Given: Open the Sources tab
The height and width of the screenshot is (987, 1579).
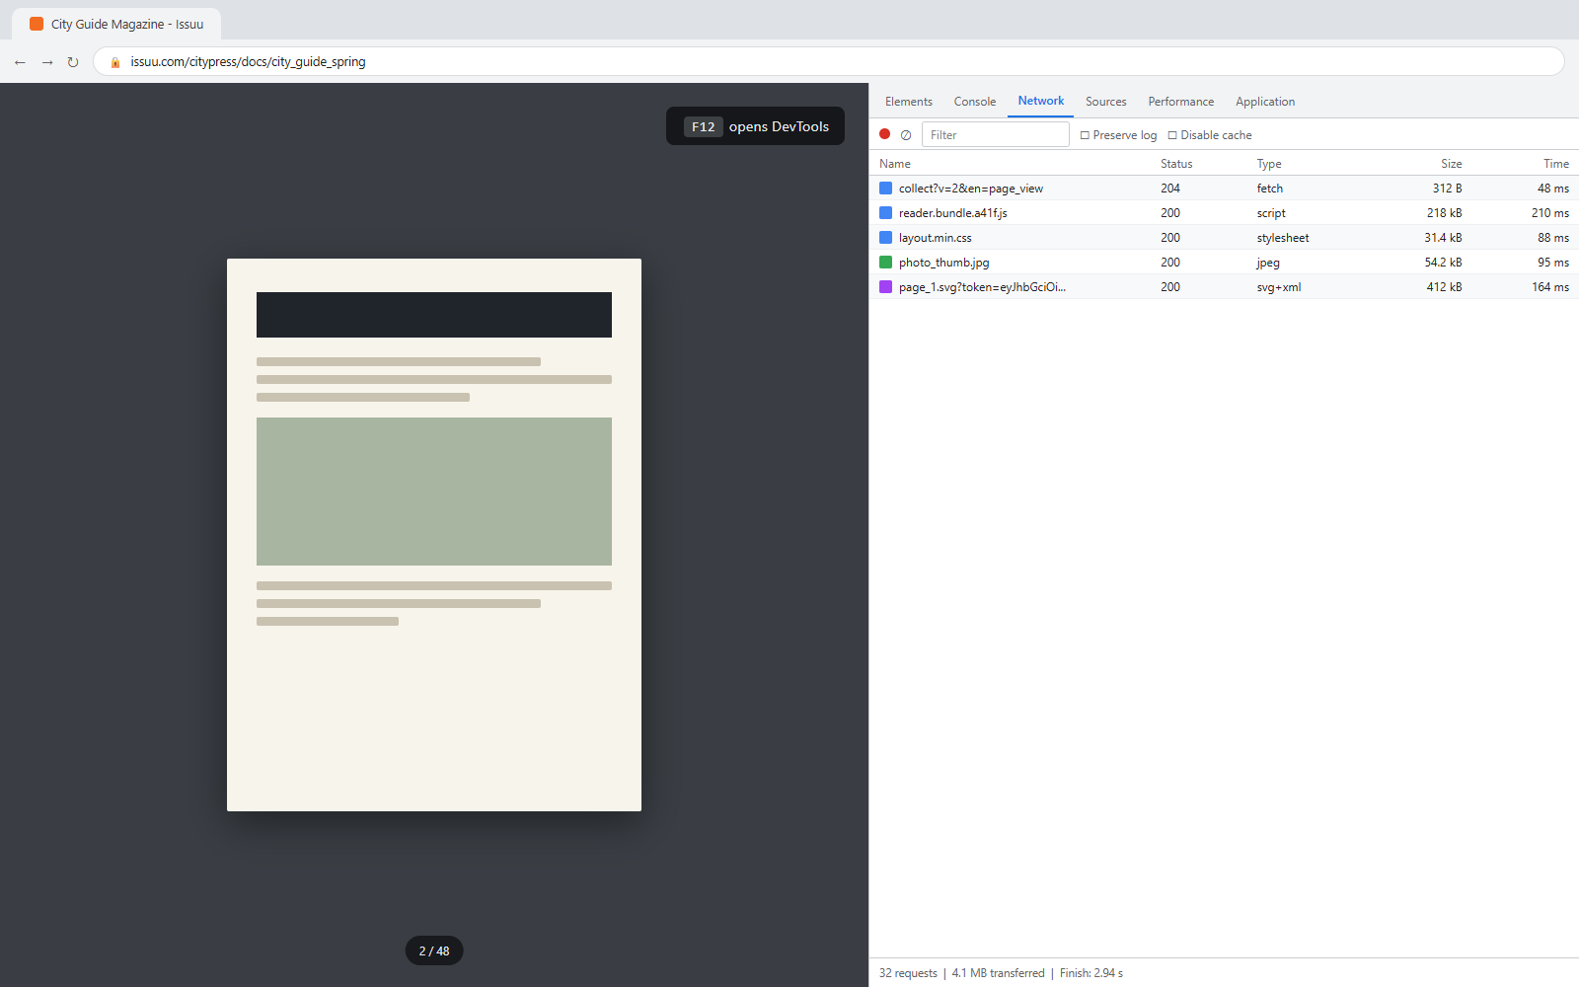Looking at the screenshot, I should pyautogui.click(x=1105, y=102).
